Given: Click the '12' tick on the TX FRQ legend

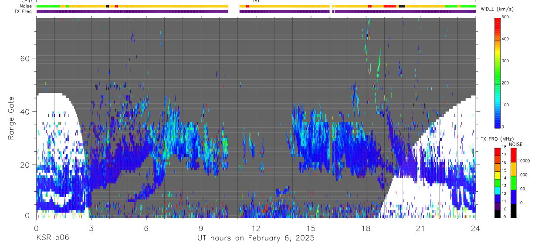Looking at the screenshot, I should 504,193.
